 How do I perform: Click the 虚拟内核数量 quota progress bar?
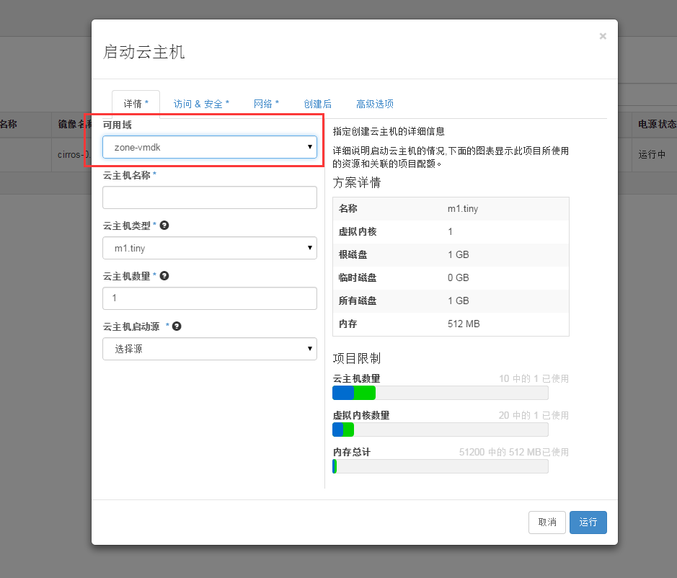(441, 430)
